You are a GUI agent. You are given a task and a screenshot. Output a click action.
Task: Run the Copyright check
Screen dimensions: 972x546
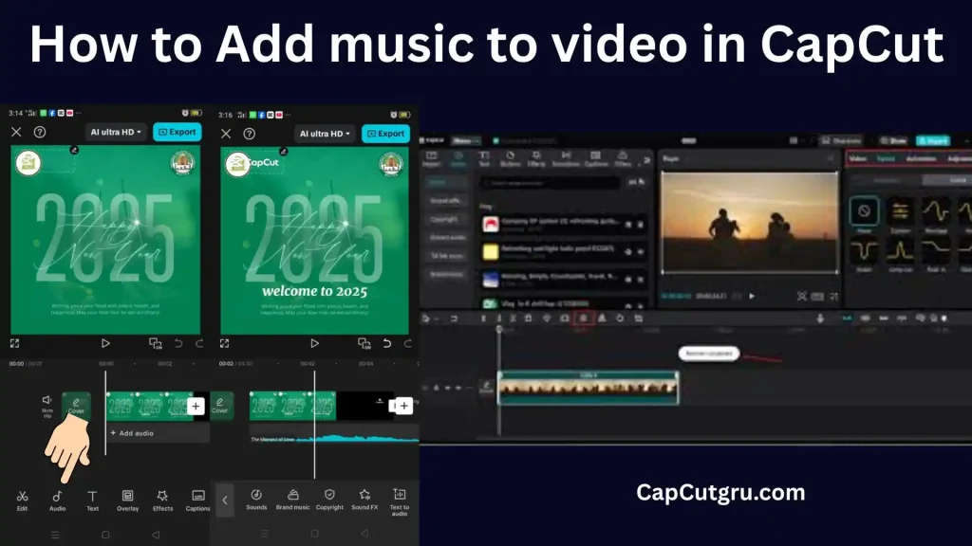(x=329, y=500)
